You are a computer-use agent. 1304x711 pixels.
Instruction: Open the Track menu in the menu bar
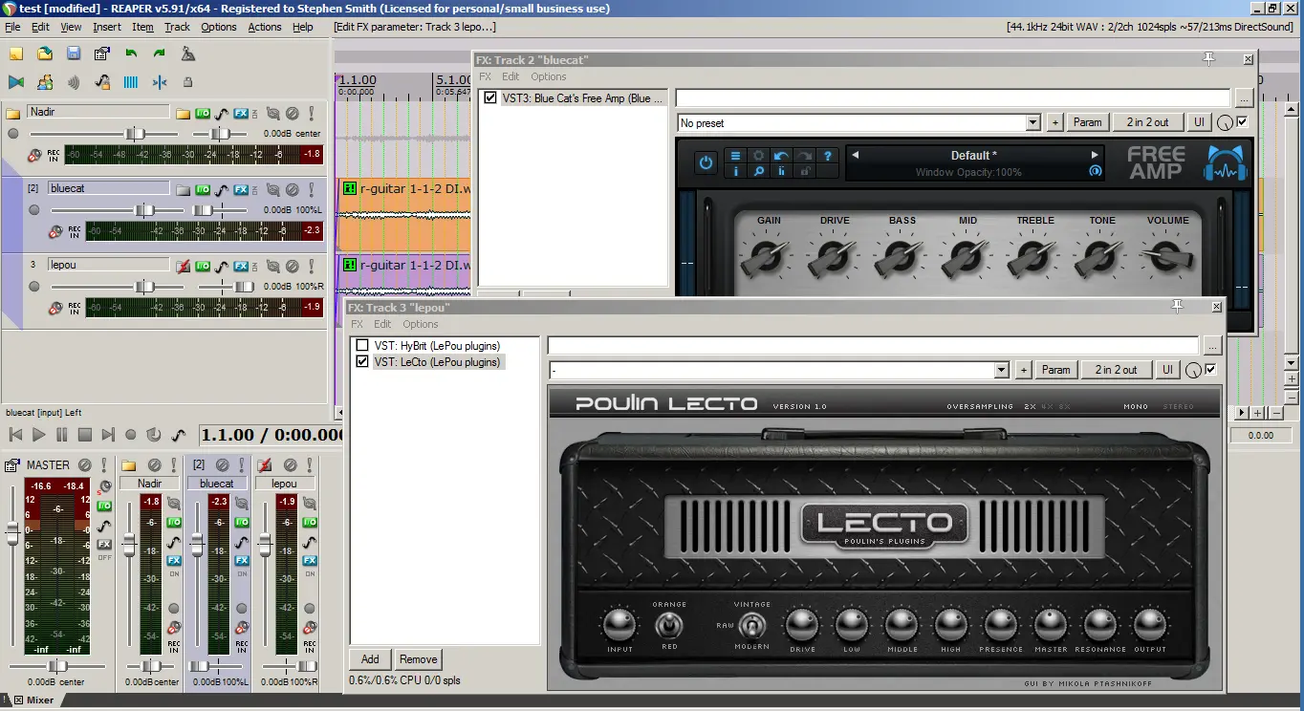[x=177, y=27]
